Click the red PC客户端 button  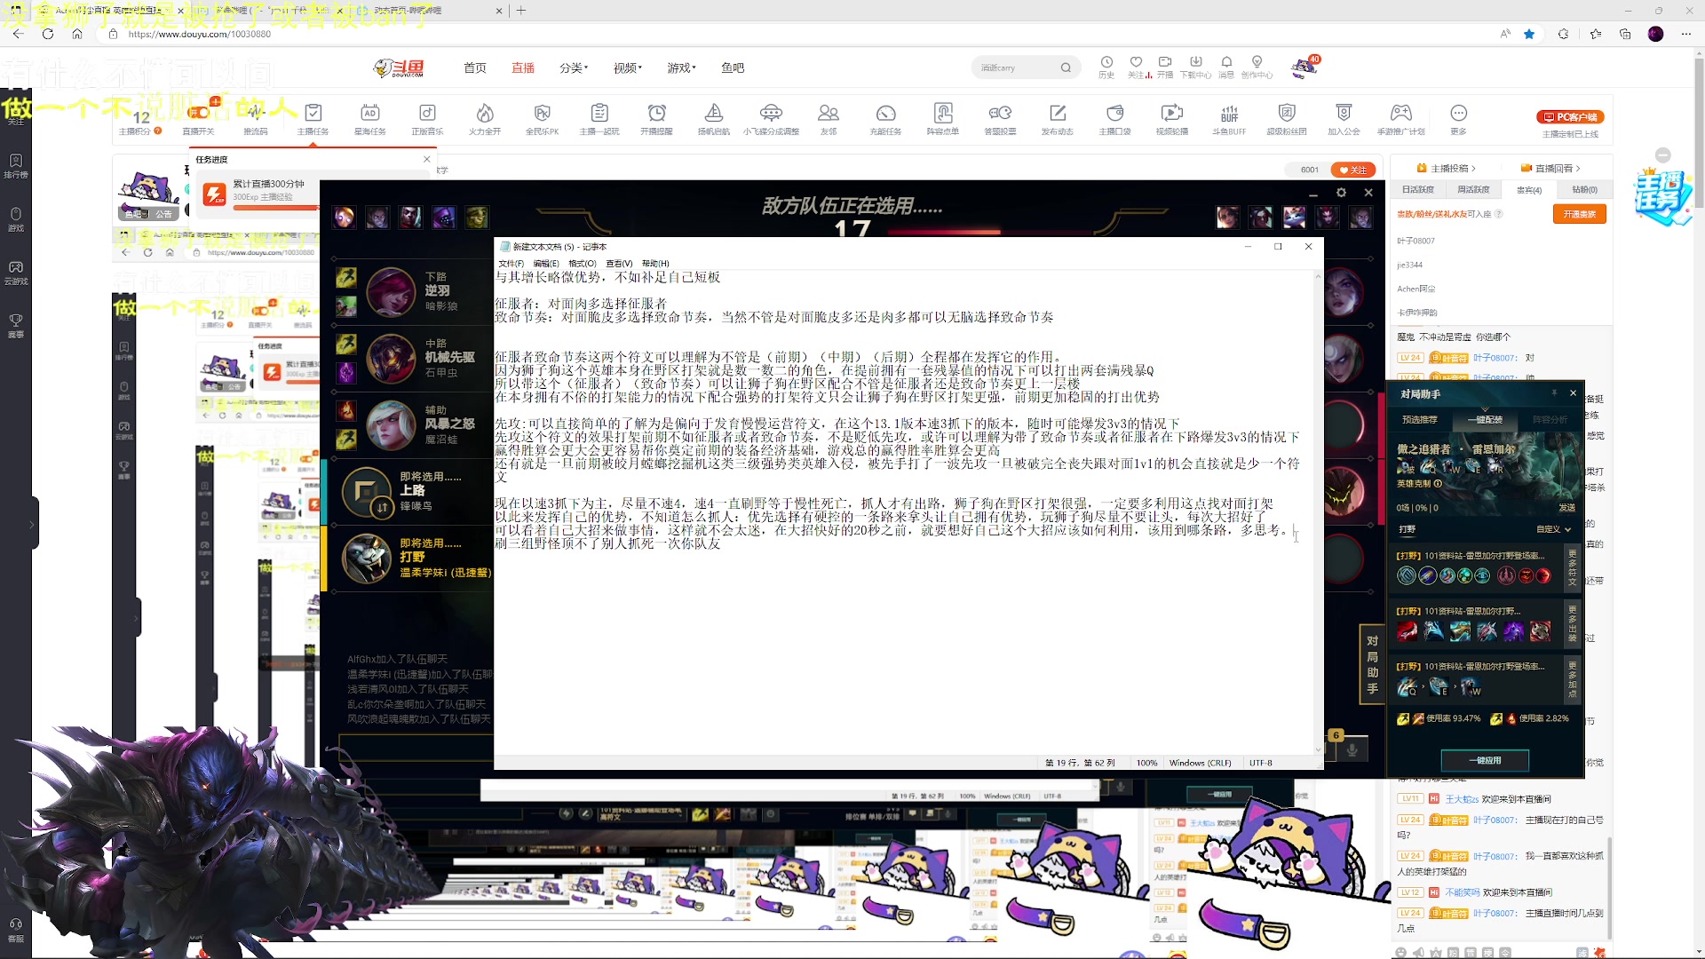point(1570,116)
